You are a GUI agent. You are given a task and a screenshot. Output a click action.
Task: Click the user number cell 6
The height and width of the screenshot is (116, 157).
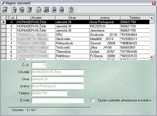tap(11, 52)
